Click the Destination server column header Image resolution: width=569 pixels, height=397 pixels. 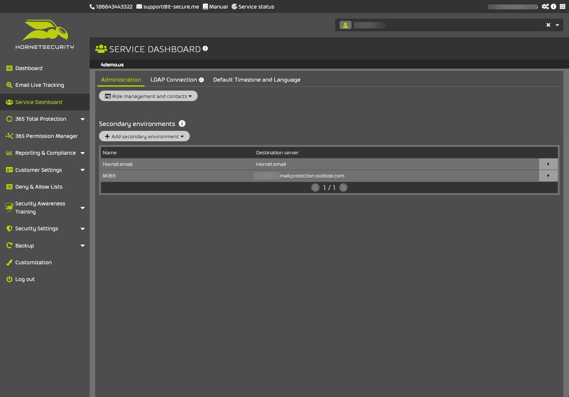pos(277,152)
